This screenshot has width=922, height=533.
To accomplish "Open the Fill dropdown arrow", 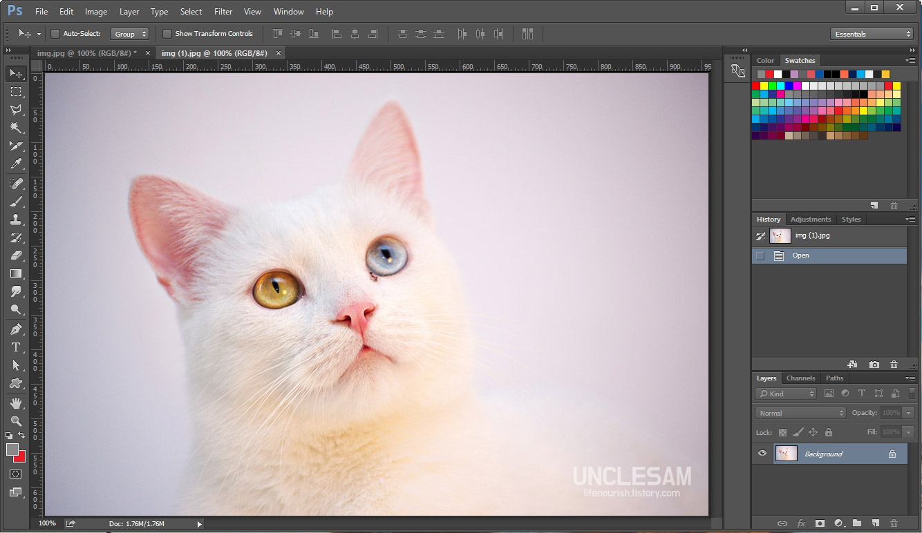I will (908, 432).
